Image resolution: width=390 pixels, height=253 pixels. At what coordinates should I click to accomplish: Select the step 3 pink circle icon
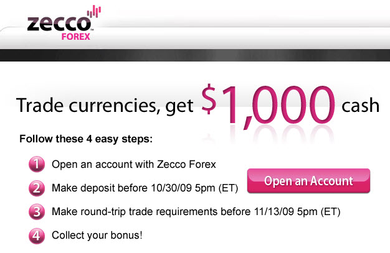click(x=37, y=212)
